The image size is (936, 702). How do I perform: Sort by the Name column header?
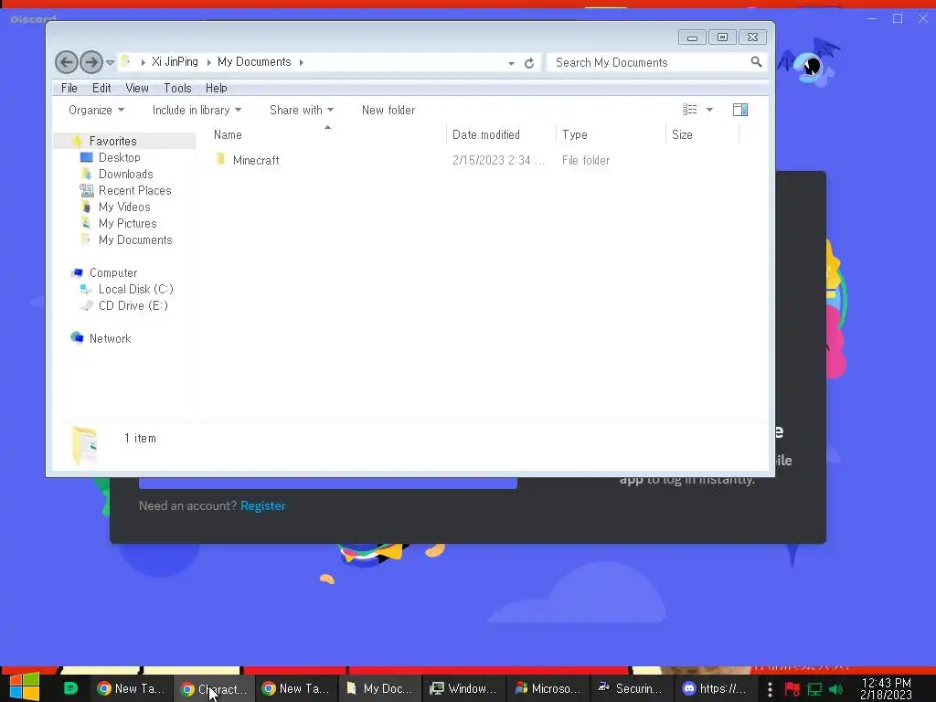pyautogui.click(x=327, y=134)
